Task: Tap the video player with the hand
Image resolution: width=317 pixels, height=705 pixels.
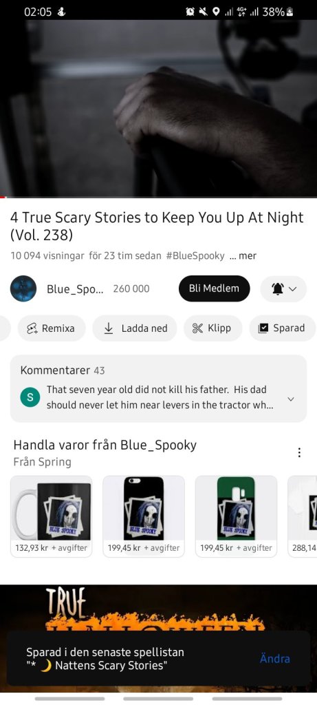Action: click(158, 108)
